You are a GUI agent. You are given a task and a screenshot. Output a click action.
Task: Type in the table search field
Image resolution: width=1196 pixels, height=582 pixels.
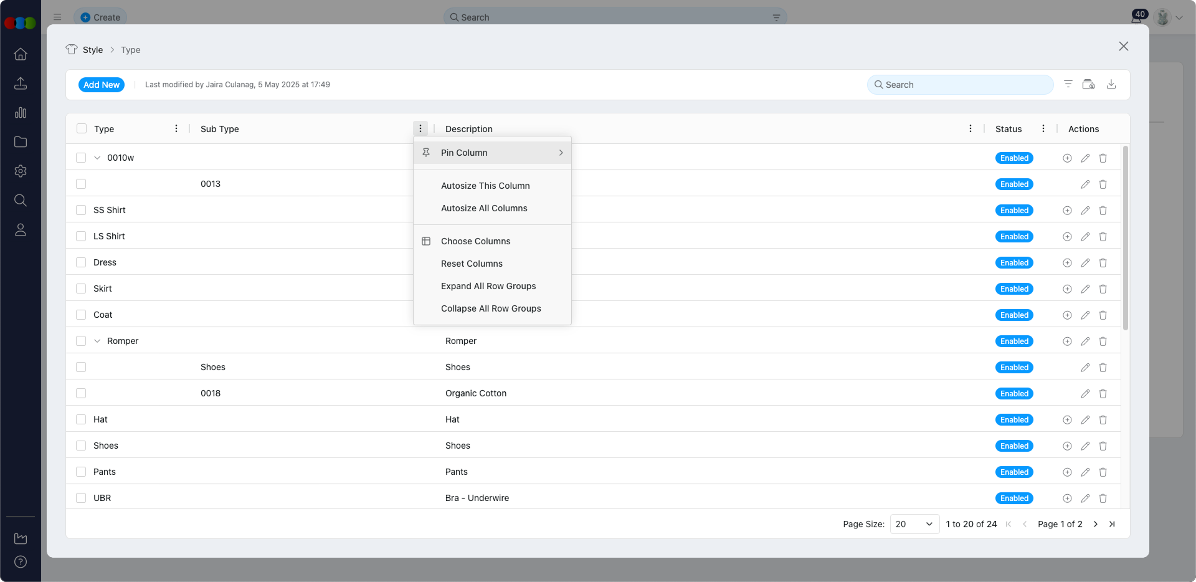[959, 85]
